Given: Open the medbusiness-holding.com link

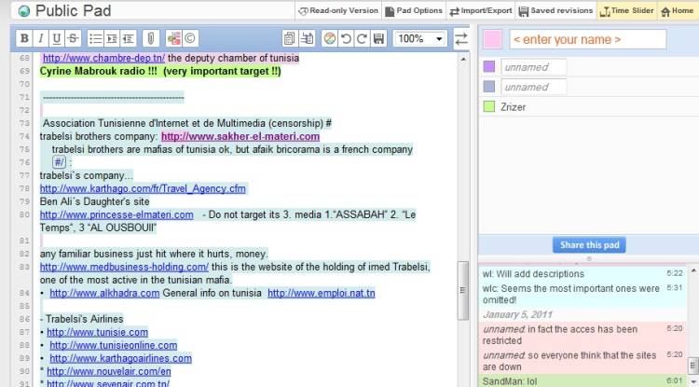Looking at the screenshot, I should (x=124, y=267).
